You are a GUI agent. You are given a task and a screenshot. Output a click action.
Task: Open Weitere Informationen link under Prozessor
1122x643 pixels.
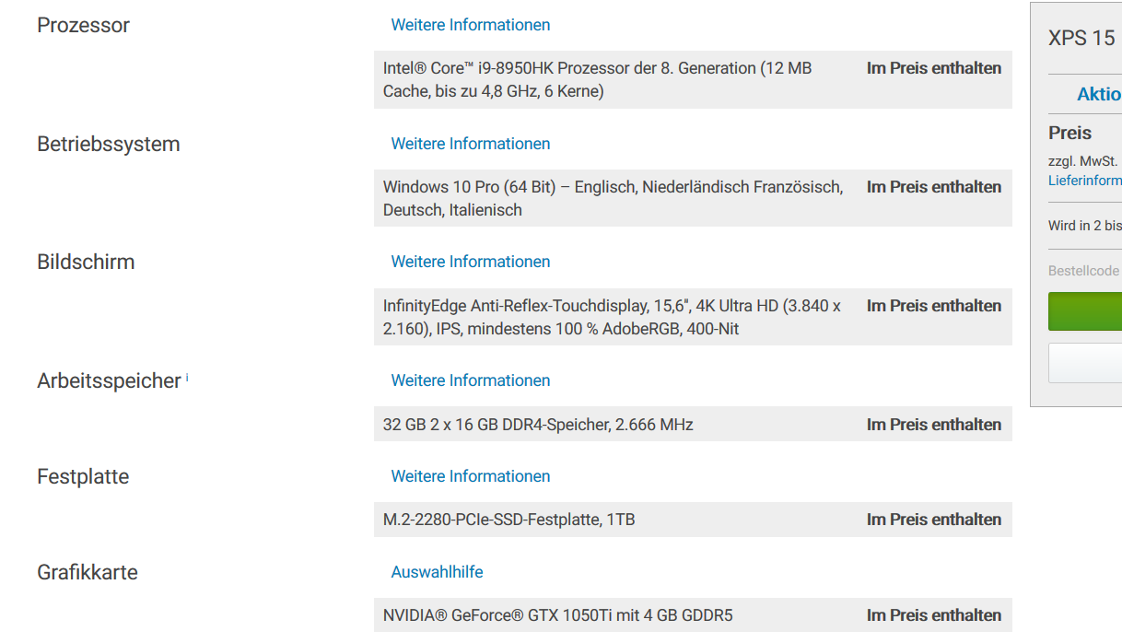470,25
